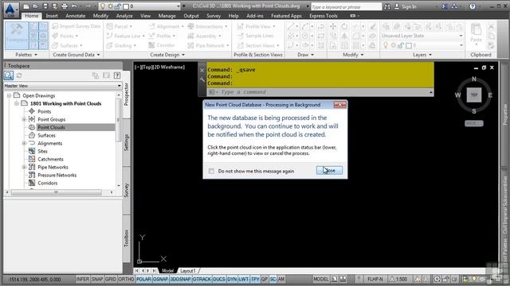Click the workspace switching gear icon in status bar
Image resolution: width=510 pixels, height=286 pixels.
click(x=437, y=279)
